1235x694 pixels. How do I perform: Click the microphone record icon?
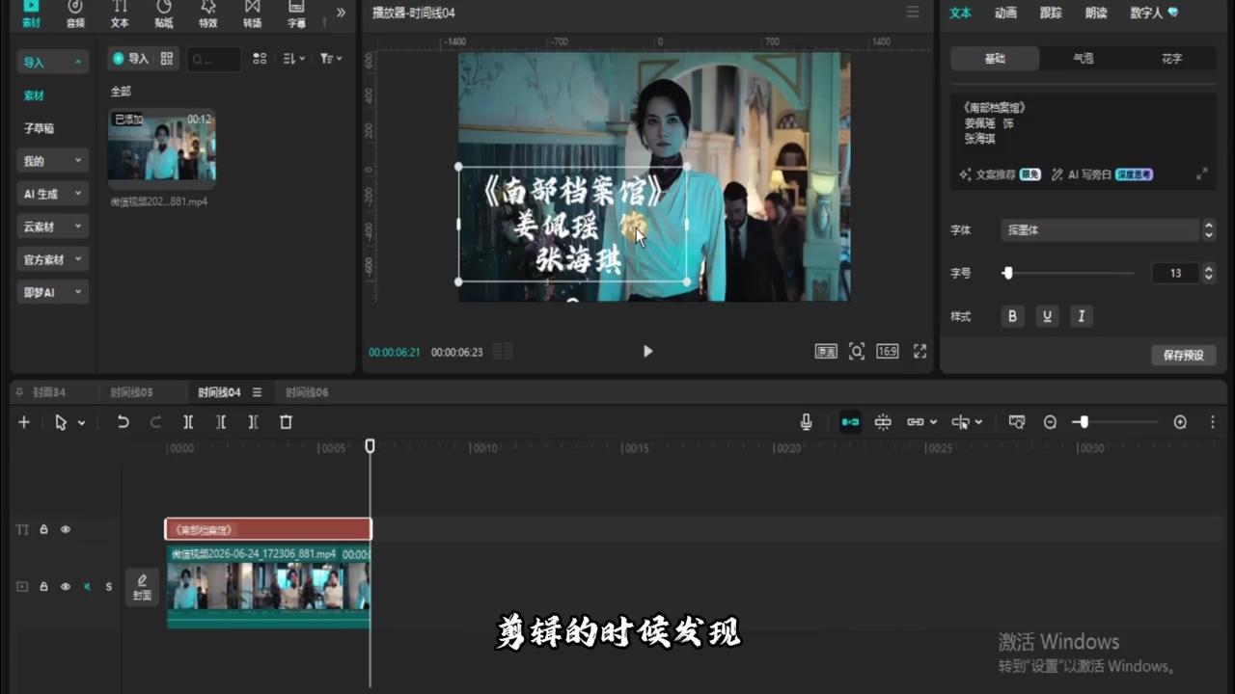coord(806,422)
